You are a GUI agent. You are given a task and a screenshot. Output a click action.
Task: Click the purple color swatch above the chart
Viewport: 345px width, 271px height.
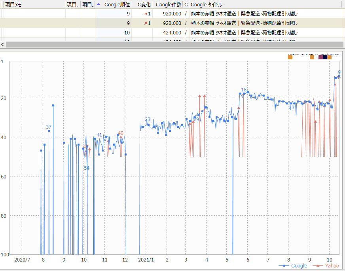[x=320, y=57]
